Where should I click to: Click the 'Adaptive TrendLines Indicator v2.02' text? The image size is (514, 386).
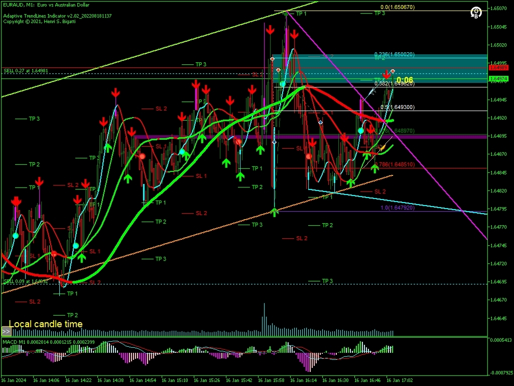[57, 16]
